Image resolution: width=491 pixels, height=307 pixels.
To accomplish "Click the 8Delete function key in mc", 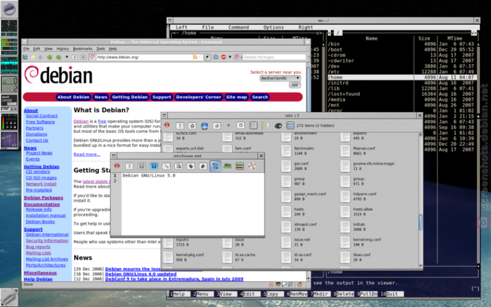I will coord(344,294).
